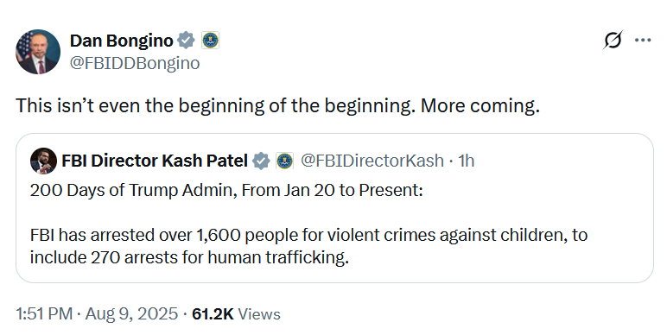Open Kash Patel's small avatar
667x335 pixels.
43,161
